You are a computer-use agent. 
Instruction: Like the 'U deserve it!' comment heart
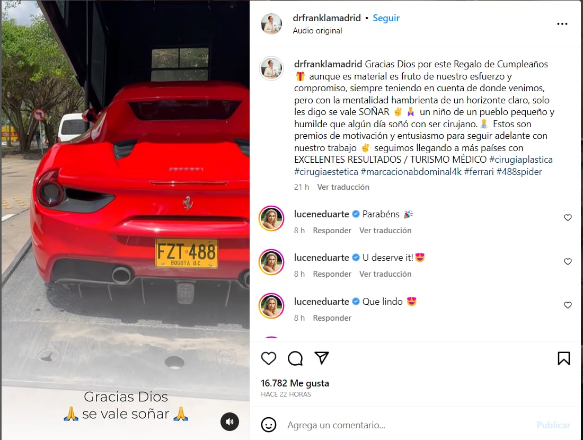[x=568, y=261]
